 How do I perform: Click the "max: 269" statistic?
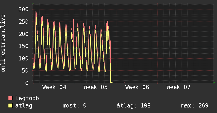point(195,106)
